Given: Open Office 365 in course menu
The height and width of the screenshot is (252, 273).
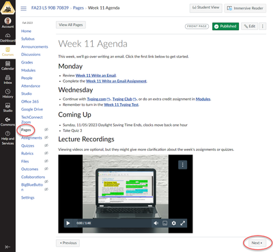Looking at the screenshot, I should [30, 102].
